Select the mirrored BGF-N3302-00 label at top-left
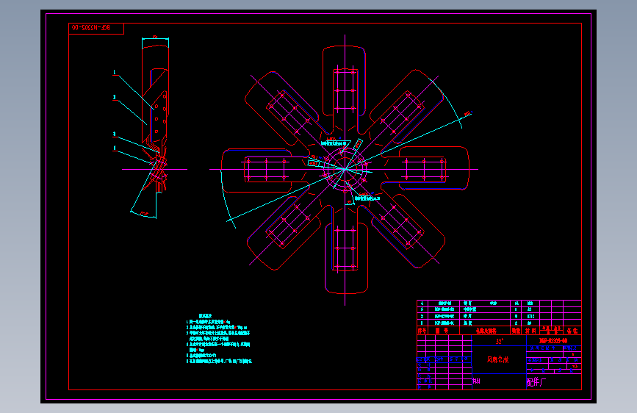637x413 pixels. 91,28
